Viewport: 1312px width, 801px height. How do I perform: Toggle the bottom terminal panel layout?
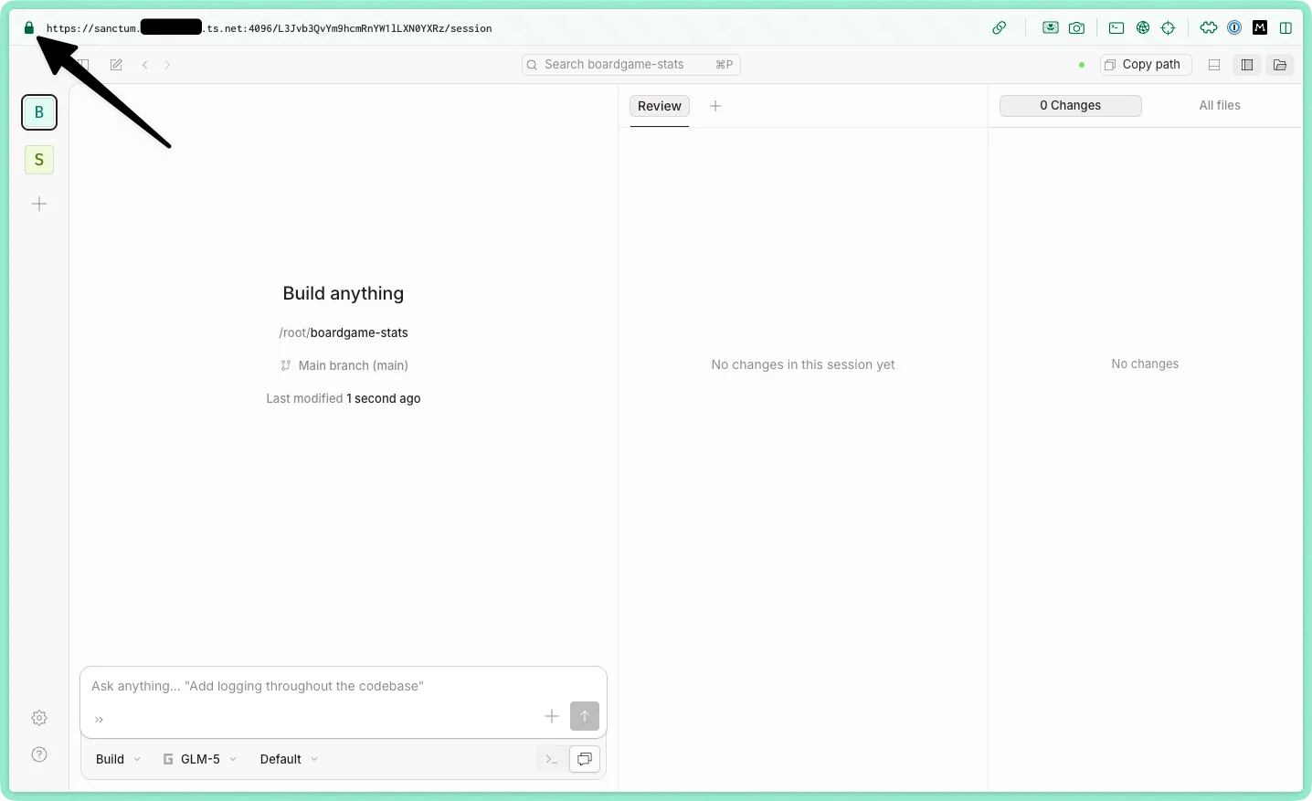(1214, 65)
